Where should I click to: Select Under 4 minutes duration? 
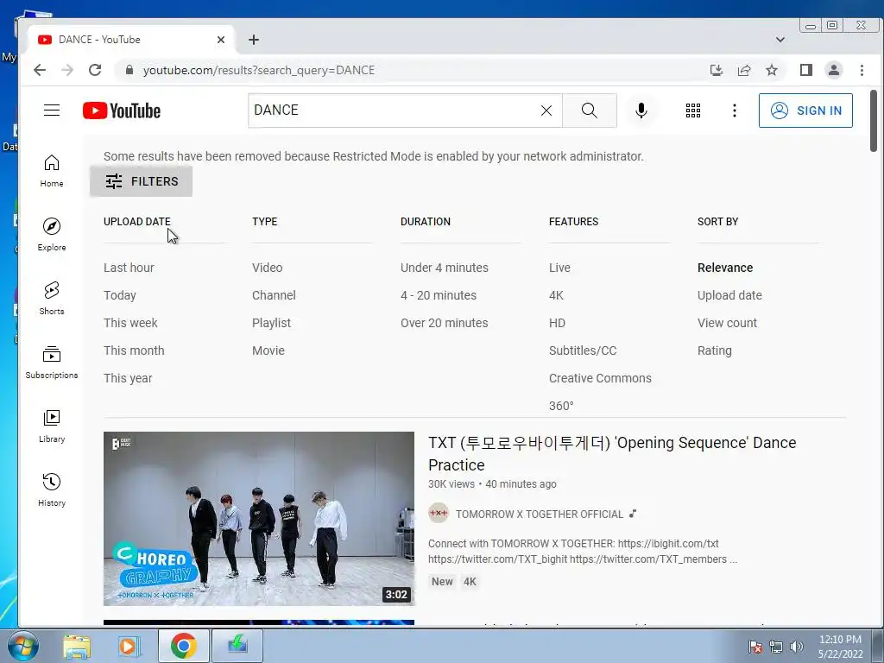(x=445, y=268)
